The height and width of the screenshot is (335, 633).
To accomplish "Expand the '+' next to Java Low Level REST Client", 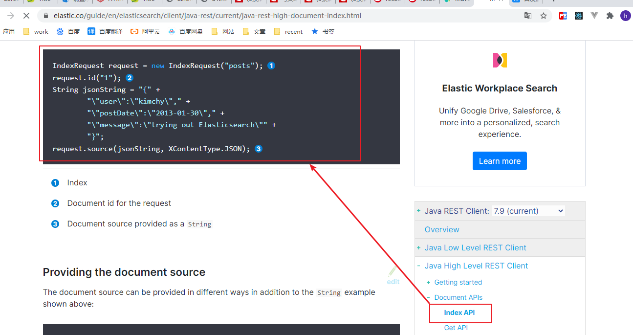I will click(x=419, y=247).
